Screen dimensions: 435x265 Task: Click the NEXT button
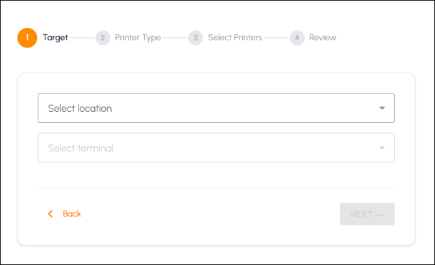point(367,214)
